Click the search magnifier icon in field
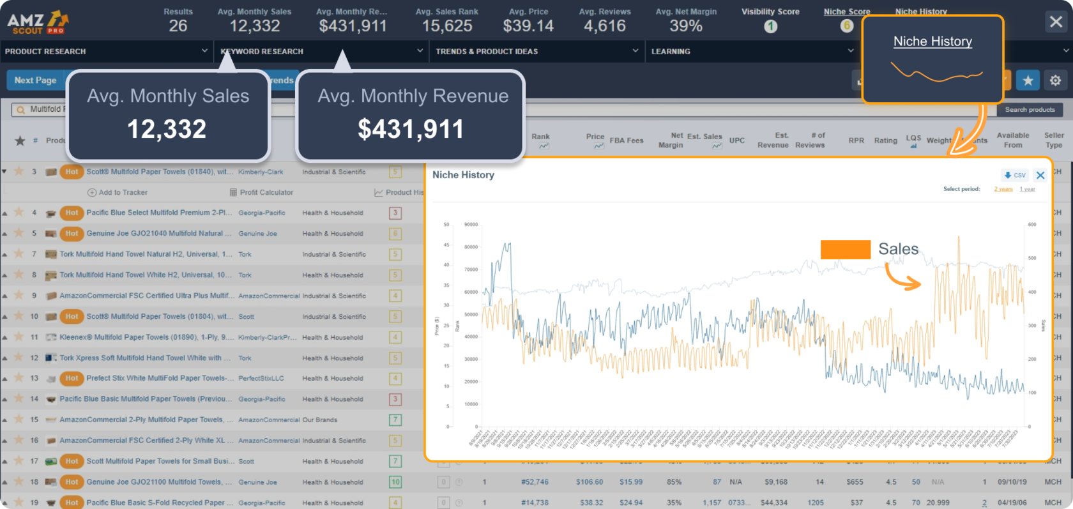The width and height of the screenshot is (1073, 509). (20, 110)
